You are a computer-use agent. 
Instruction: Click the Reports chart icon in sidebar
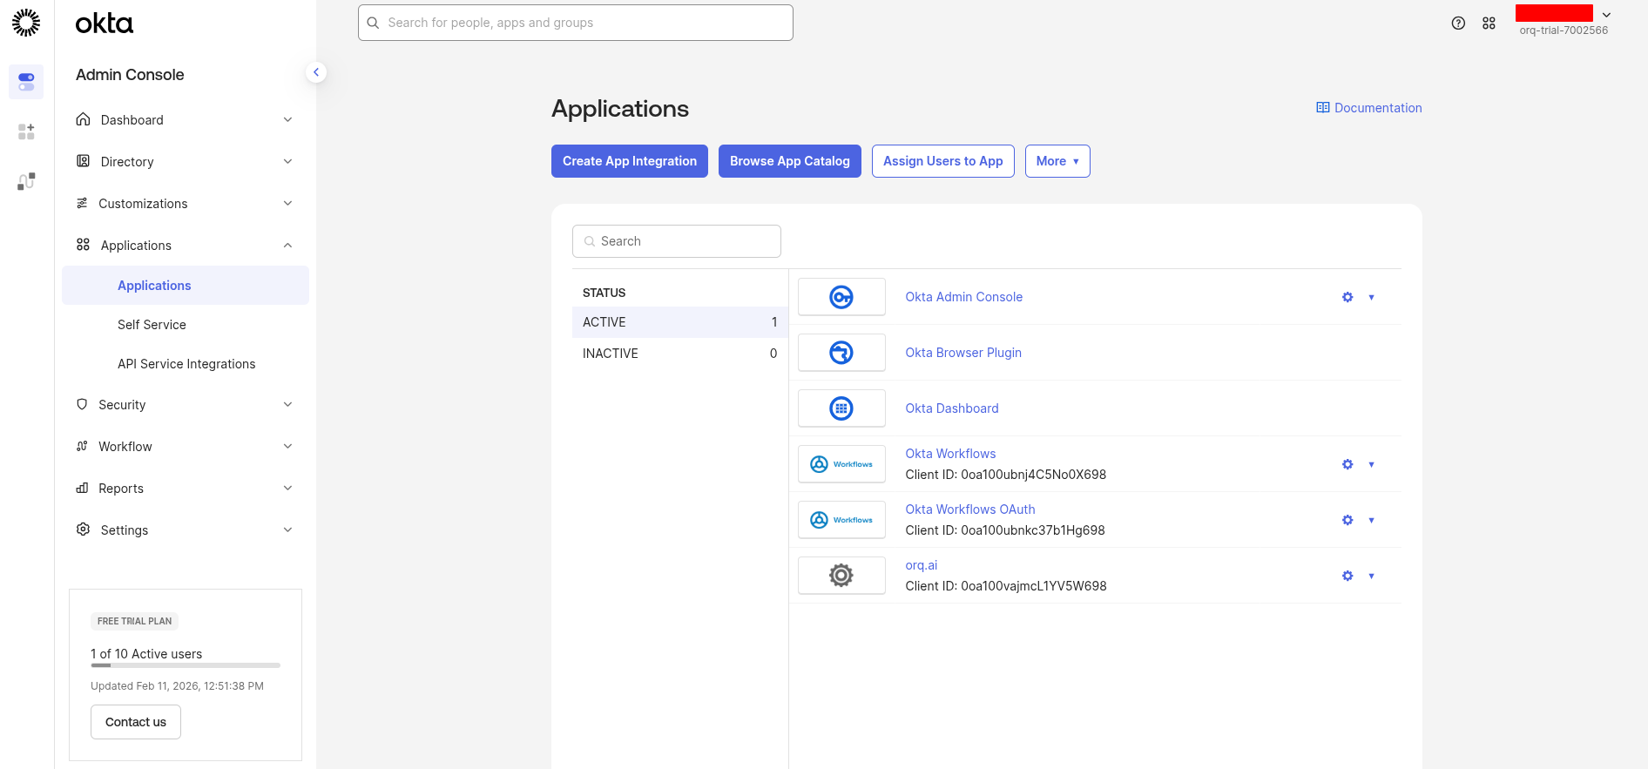click(82, 488)
